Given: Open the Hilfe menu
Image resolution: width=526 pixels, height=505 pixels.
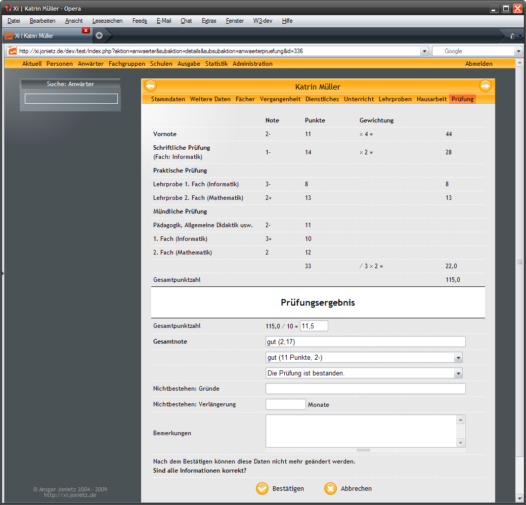Looking at the screenshot, I should pos(287,21).
